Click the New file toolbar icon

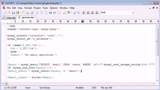pos(4,13)
